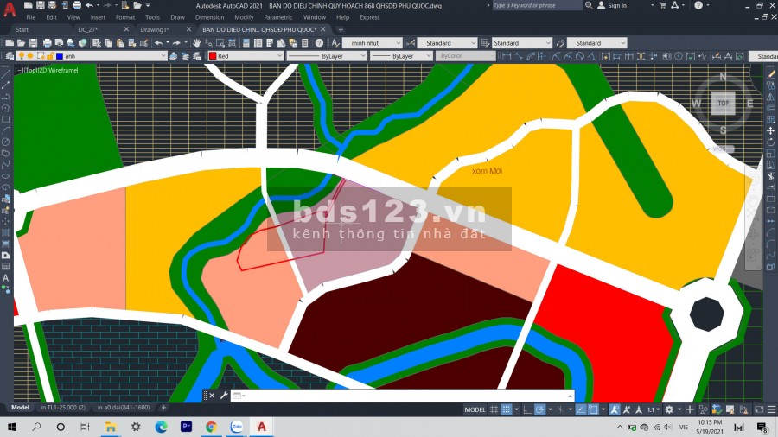The image size is (778, 437).
Task: Select the Multiline Text tool
Action: point(5,278)
